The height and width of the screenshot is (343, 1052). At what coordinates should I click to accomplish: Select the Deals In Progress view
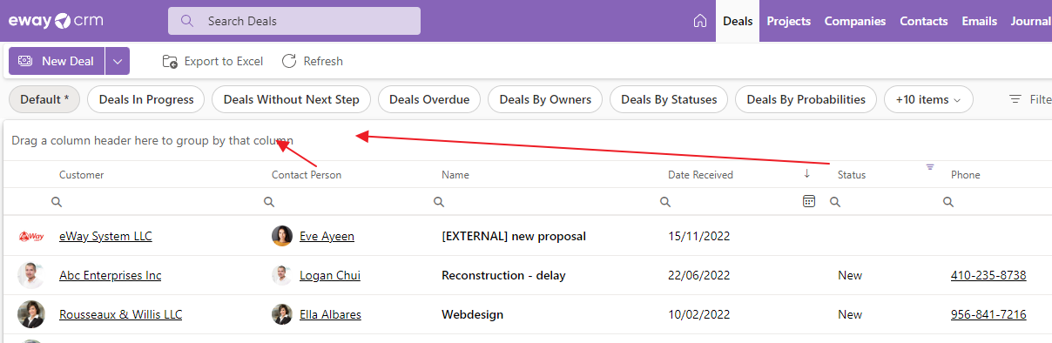click(146, 99)
